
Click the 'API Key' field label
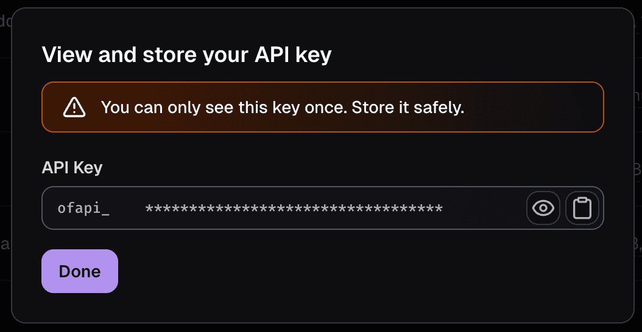tap(72, 168)
